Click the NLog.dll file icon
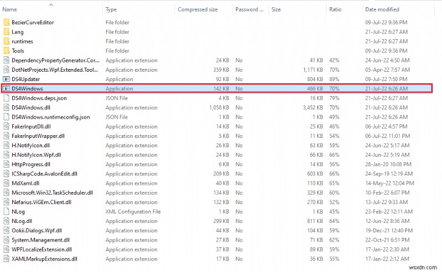 point(6,221)
